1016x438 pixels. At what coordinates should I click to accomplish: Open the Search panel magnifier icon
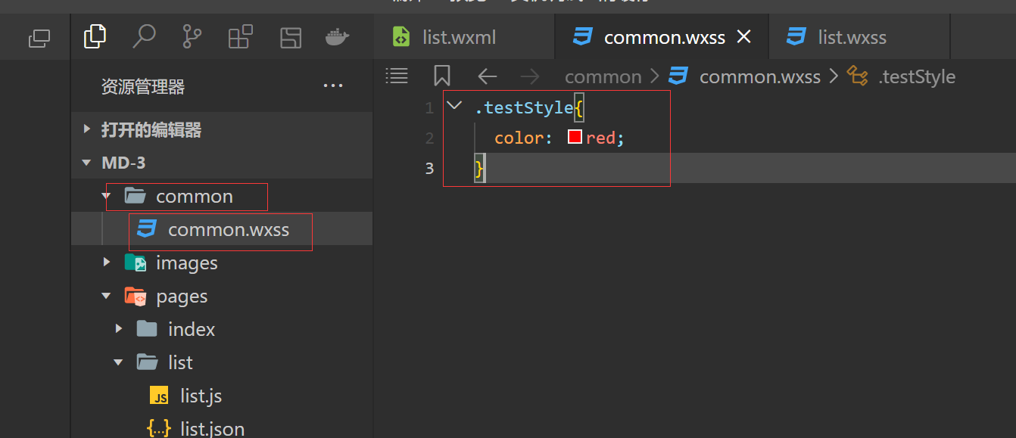[x=143, y=36]
